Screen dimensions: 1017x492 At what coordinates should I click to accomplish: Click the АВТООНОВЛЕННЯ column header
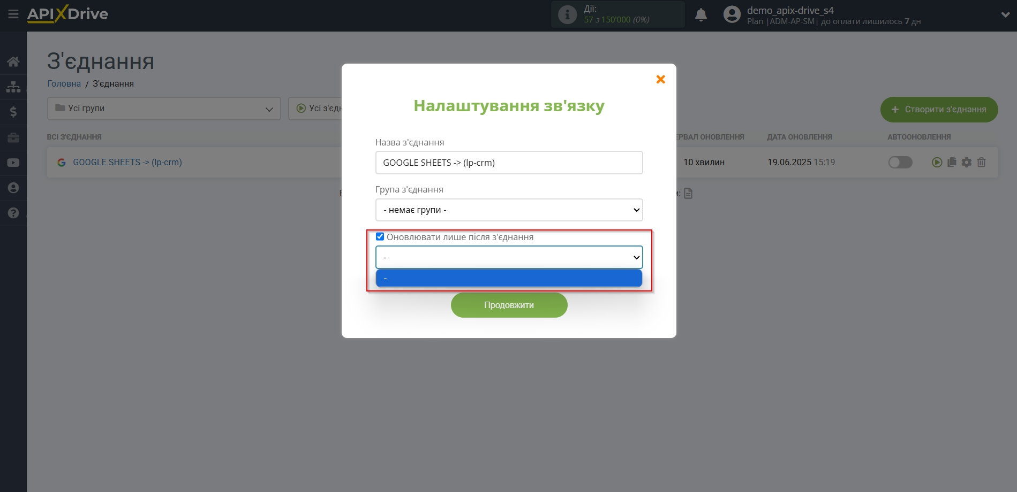(919, 137)
